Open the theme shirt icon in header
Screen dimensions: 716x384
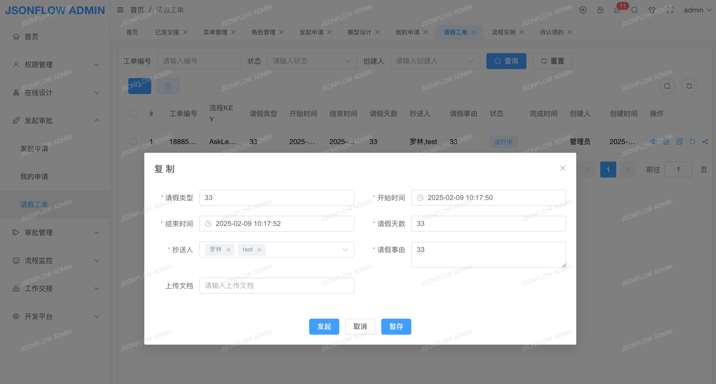tap(652, 10)
